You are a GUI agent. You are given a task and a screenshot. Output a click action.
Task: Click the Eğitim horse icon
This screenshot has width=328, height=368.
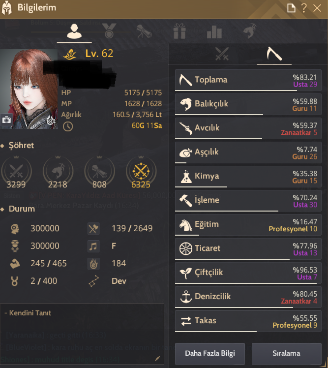point(186,225)
